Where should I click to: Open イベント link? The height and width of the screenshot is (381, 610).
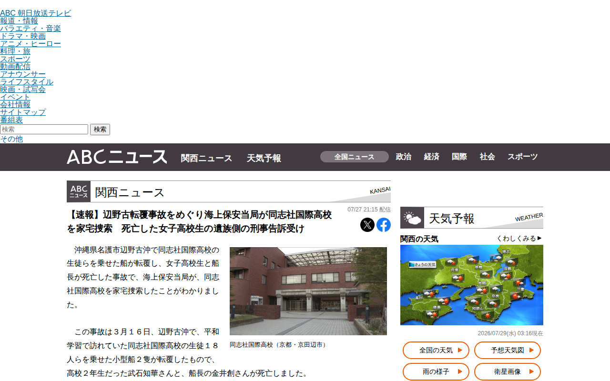(x=15, y=97)
